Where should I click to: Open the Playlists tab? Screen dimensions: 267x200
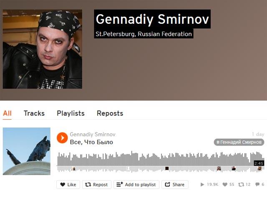(71, 113)
